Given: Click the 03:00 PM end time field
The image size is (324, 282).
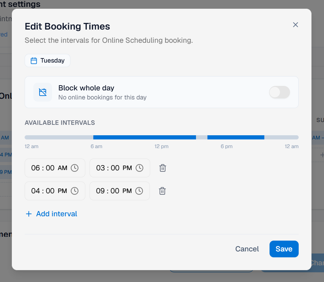Looking at the screenshot, I should point(120,168).
